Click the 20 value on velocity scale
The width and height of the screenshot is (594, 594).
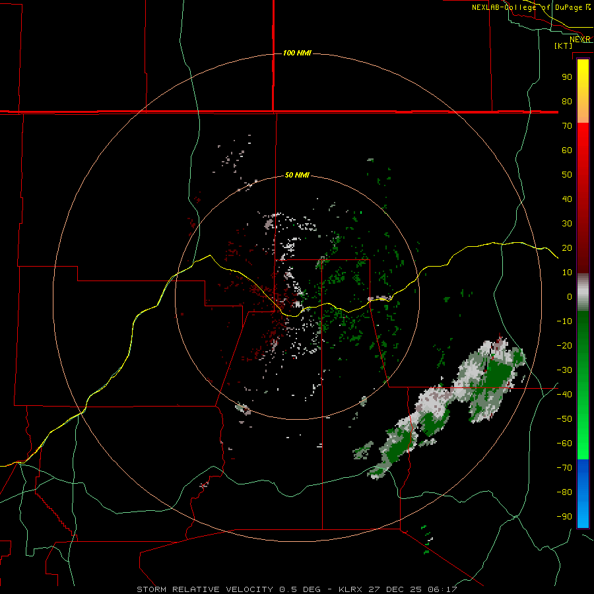coord(567,248)
